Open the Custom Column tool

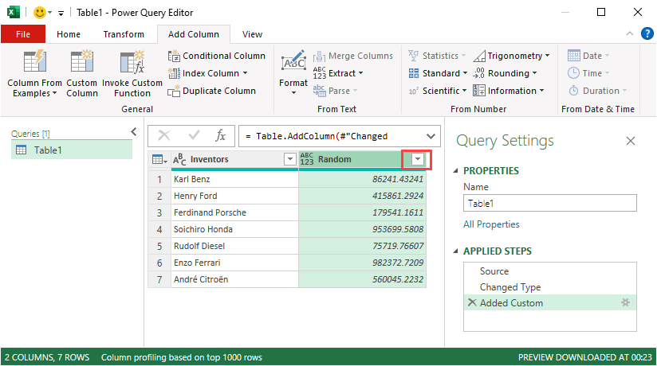point(81,62)
